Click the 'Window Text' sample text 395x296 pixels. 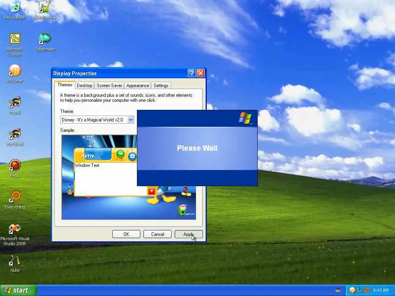tap(87, 165)
